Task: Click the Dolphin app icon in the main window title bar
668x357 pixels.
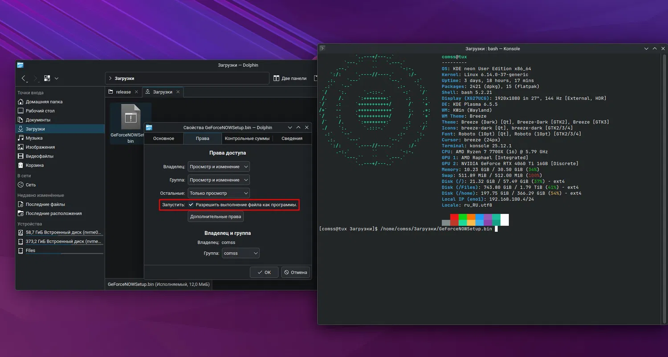Action: [20, 65]
